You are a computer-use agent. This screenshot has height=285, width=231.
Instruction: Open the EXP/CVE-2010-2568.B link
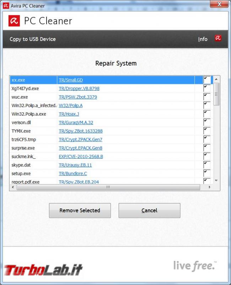coord(81,157)
